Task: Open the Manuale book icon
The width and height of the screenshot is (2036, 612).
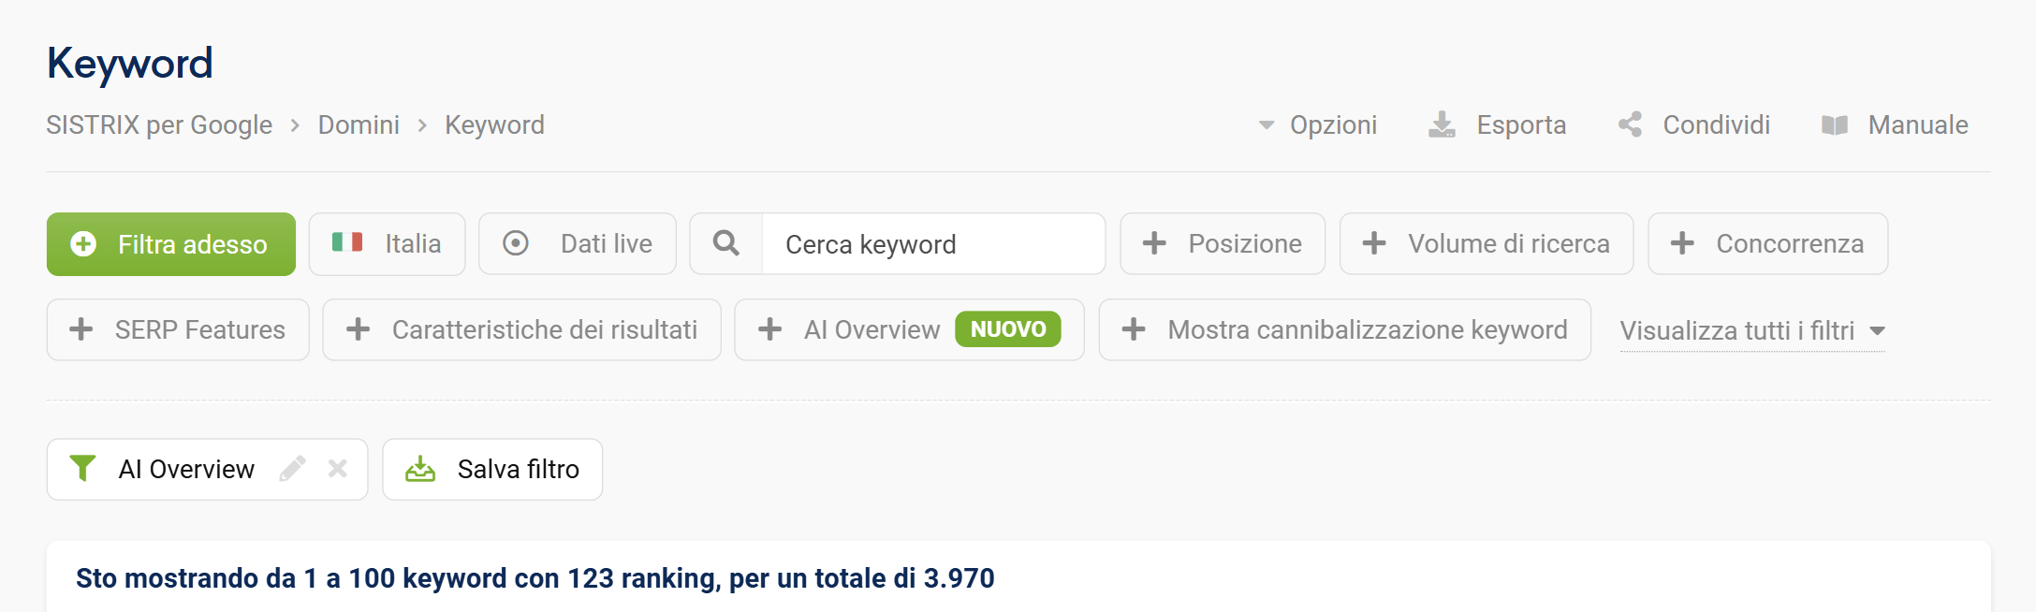Action: pyautogui.click(x=1838, y=124)
